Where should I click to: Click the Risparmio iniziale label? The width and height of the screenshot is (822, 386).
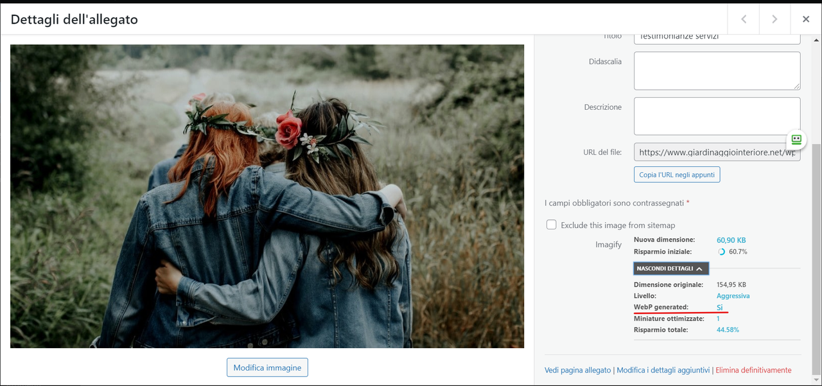coord(663,252)
